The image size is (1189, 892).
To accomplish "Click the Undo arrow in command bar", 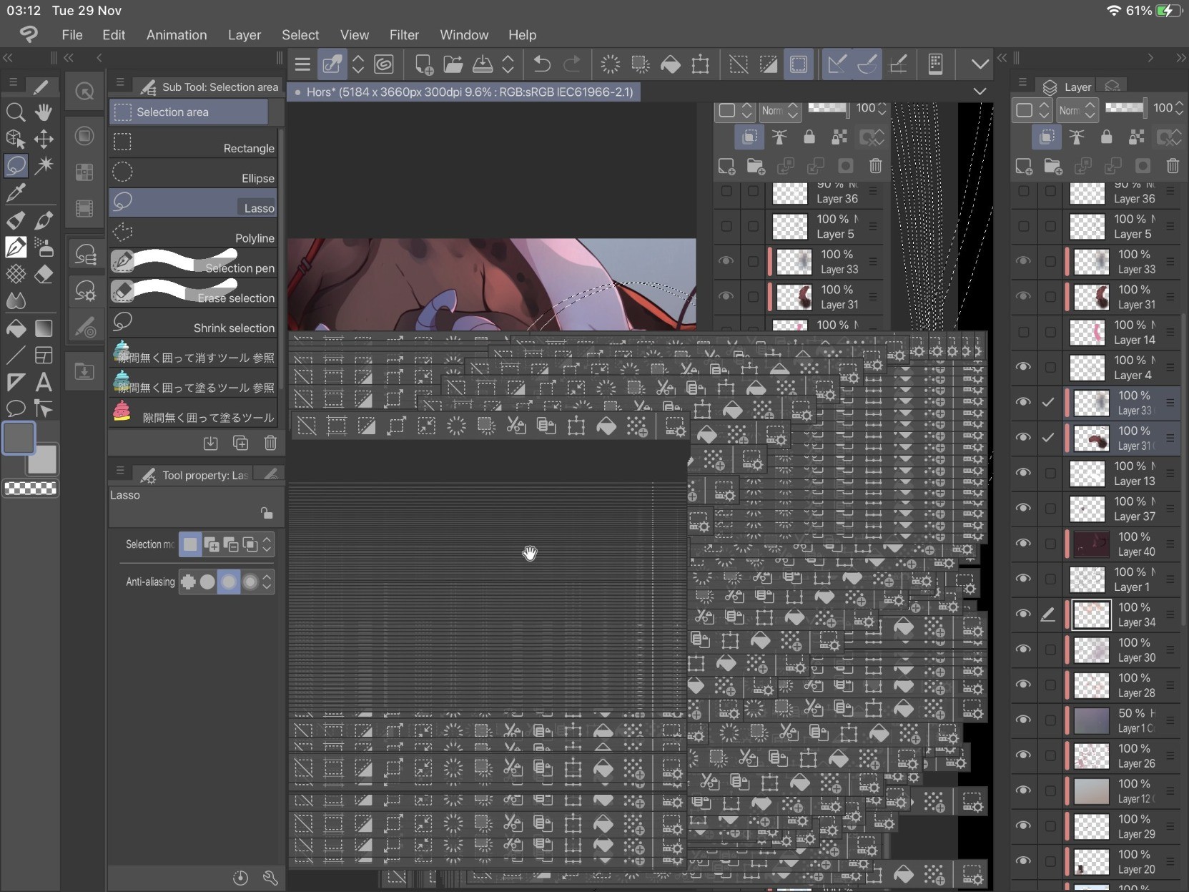I will click(x=542, y=64).
